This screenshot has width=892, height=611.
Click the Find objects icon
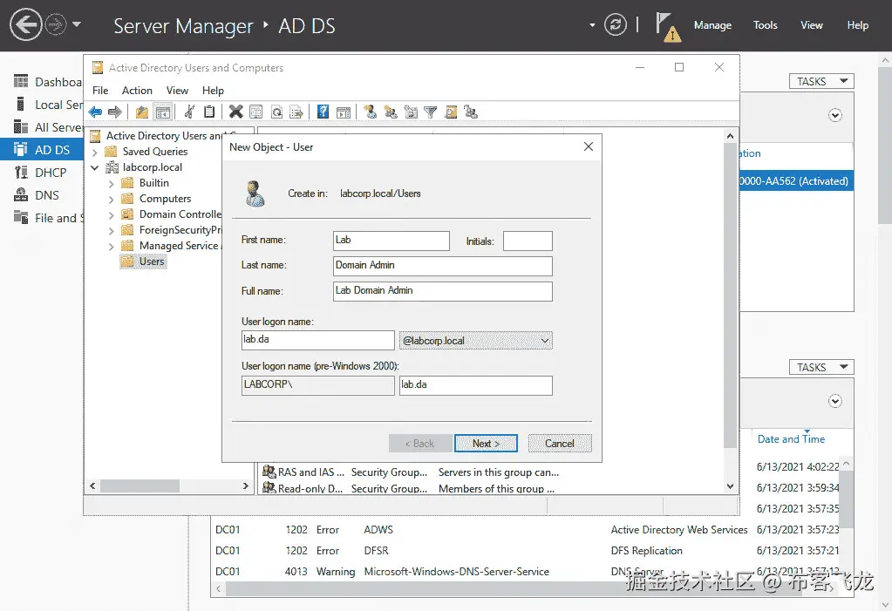click(x=451, y=112)
